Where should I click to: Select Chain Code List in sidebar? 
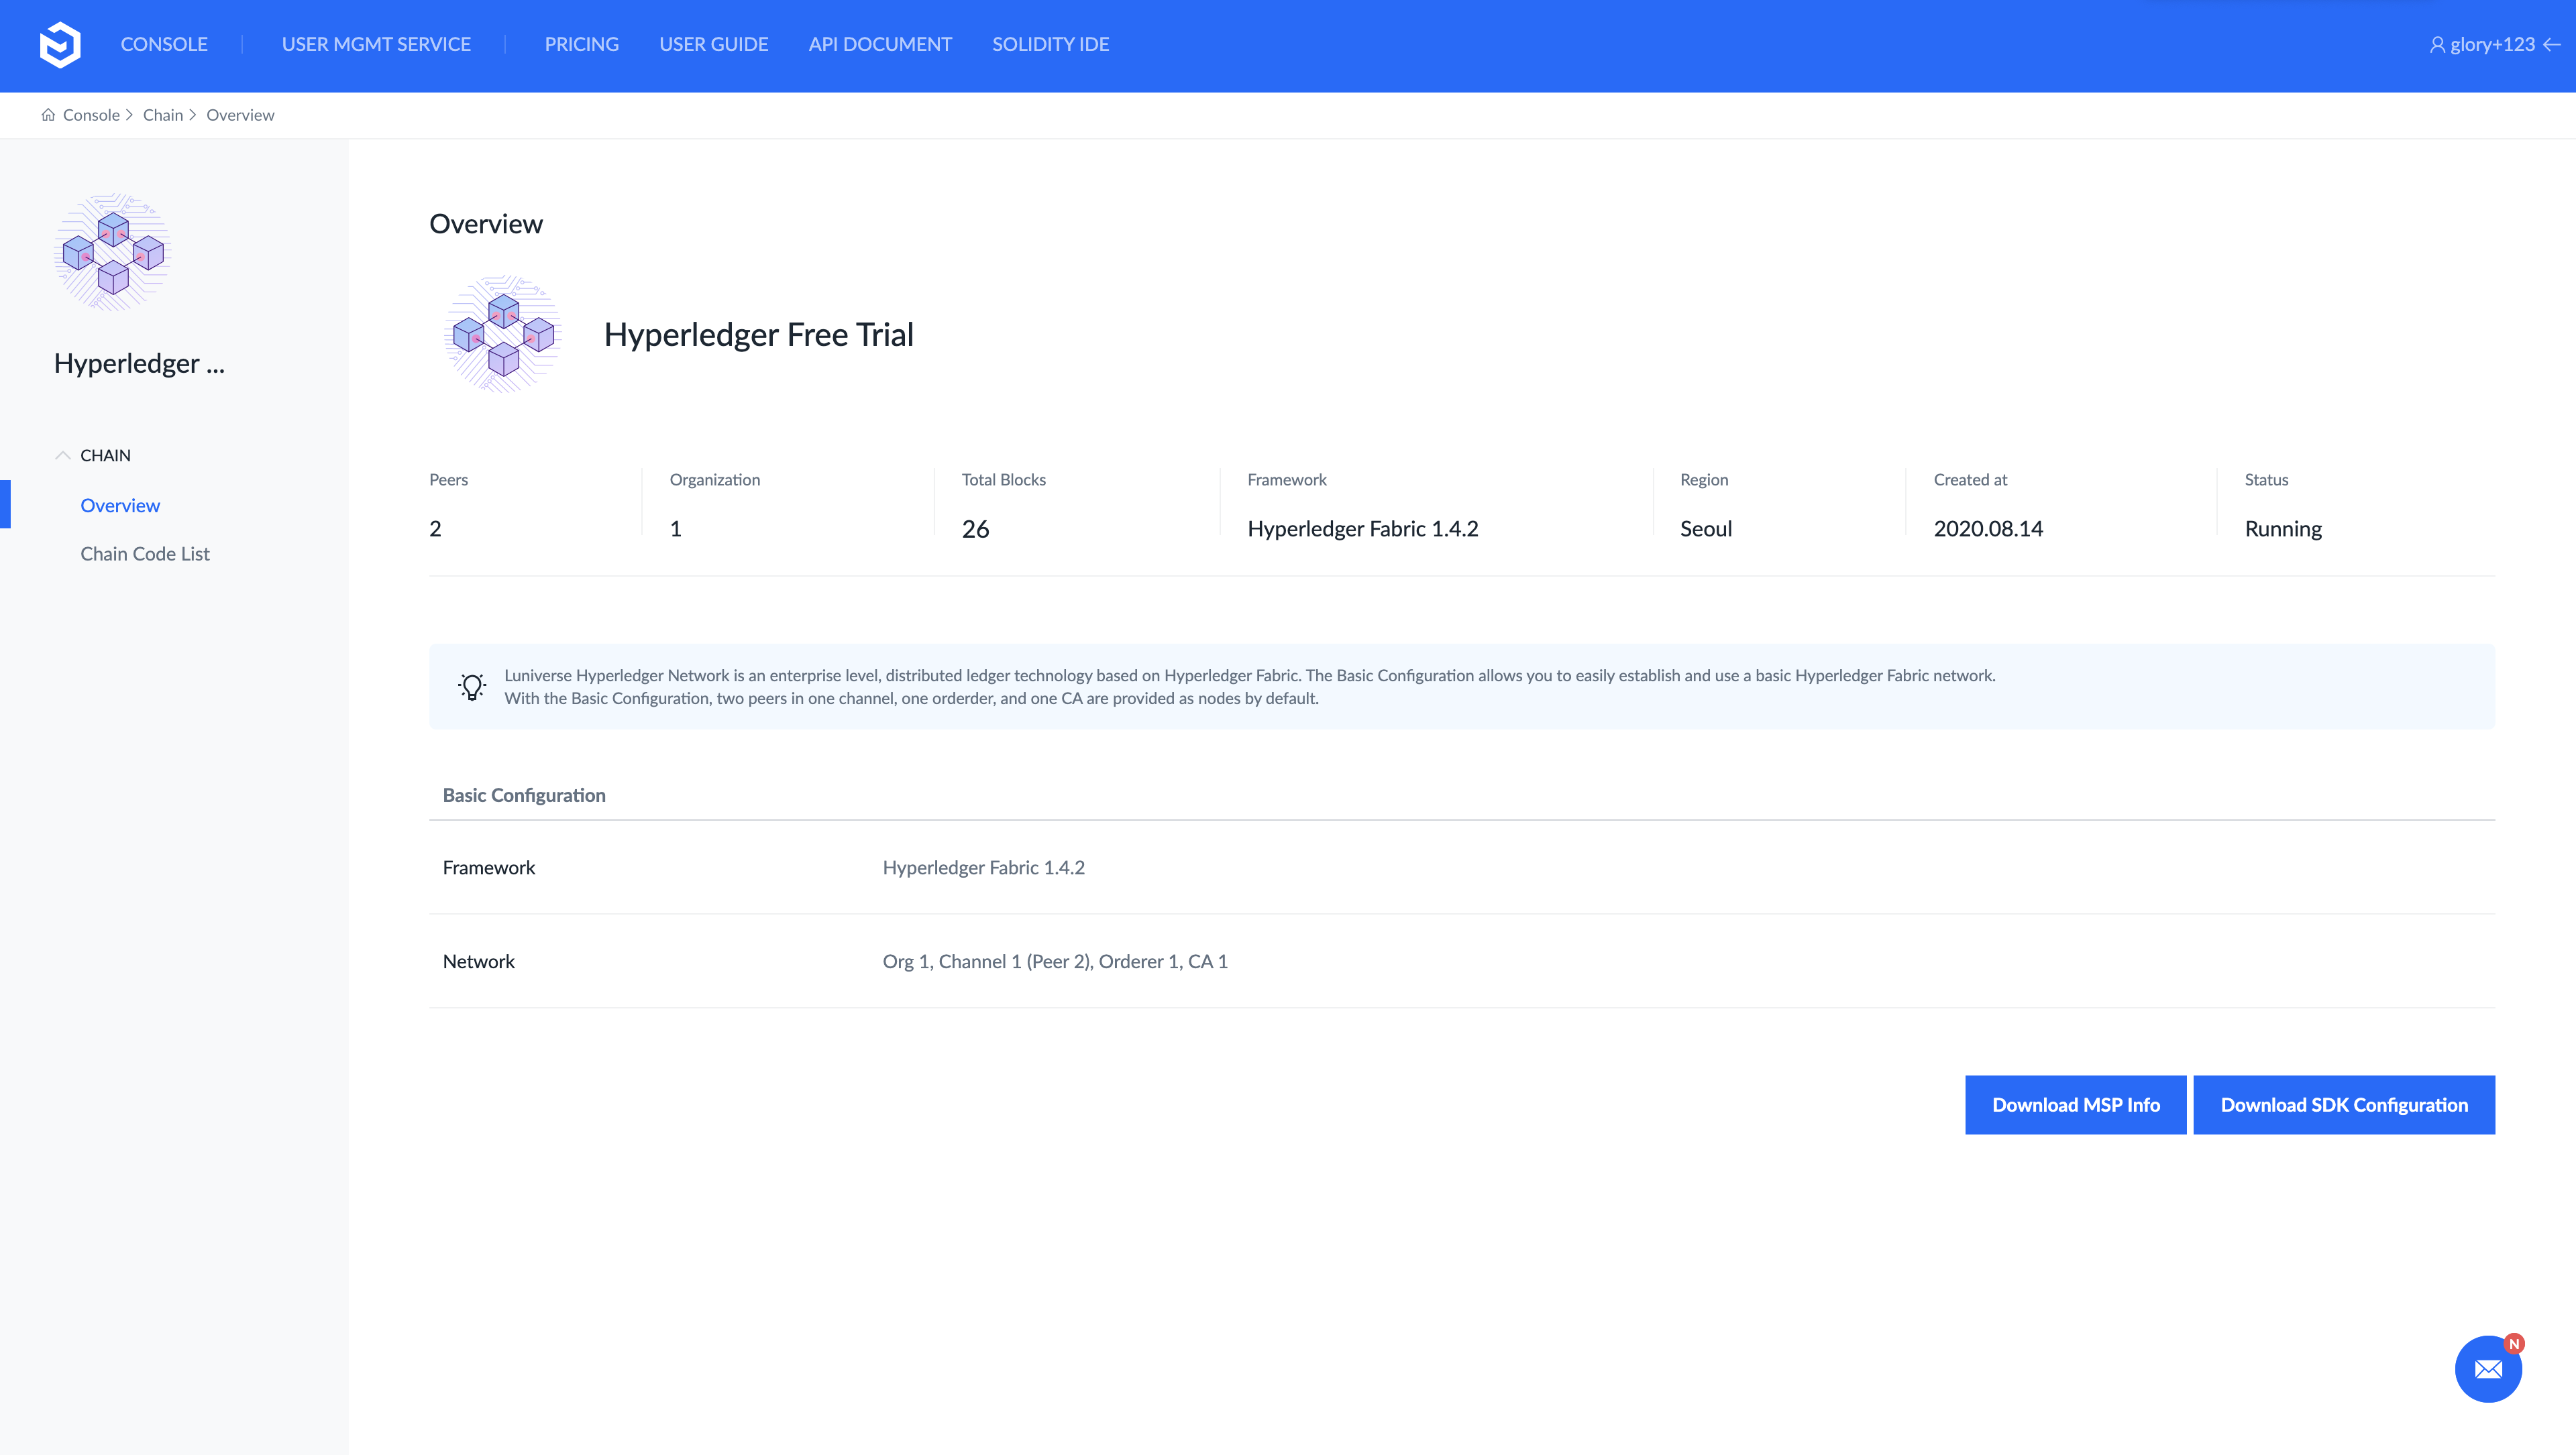tap(145, 554)
